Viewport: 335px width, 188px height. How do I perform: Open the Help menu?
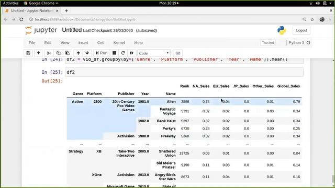pyautogui.click(x=138, y=43)
